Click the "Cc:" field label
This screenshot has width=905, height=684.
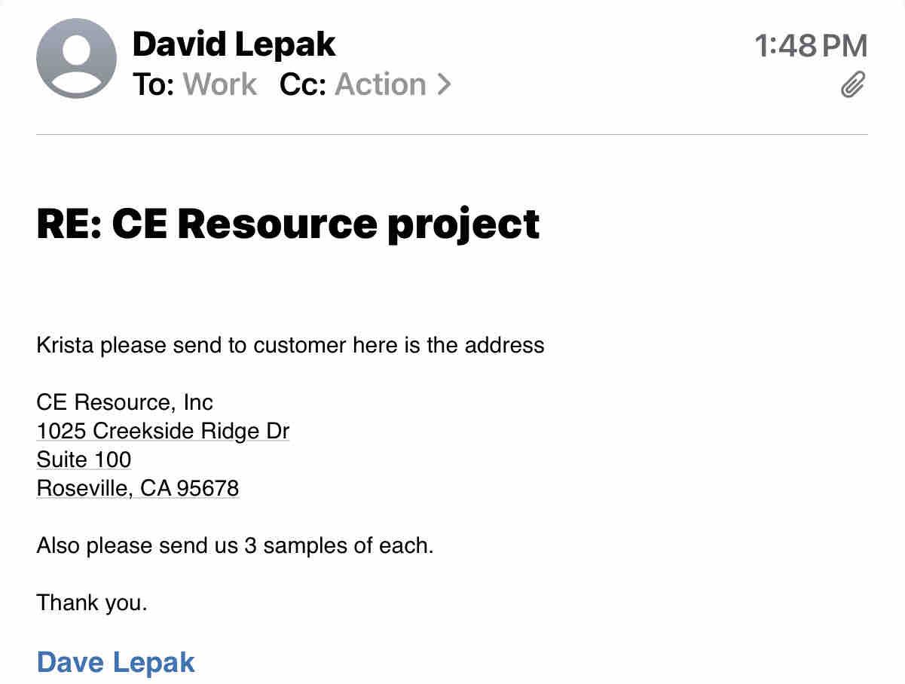coord(302,85)
